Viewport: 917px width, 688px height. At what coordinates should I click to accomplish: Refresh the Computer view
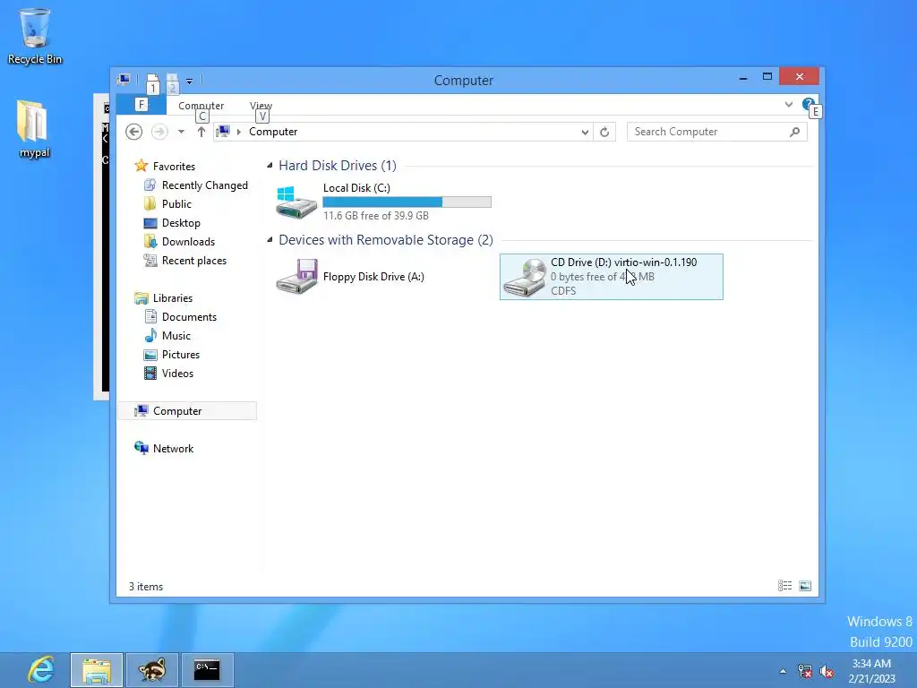click(604, 133)
